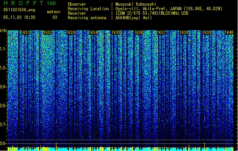238x151 pixels.
Task: Click time marker 1636
Action: point(138,32)
